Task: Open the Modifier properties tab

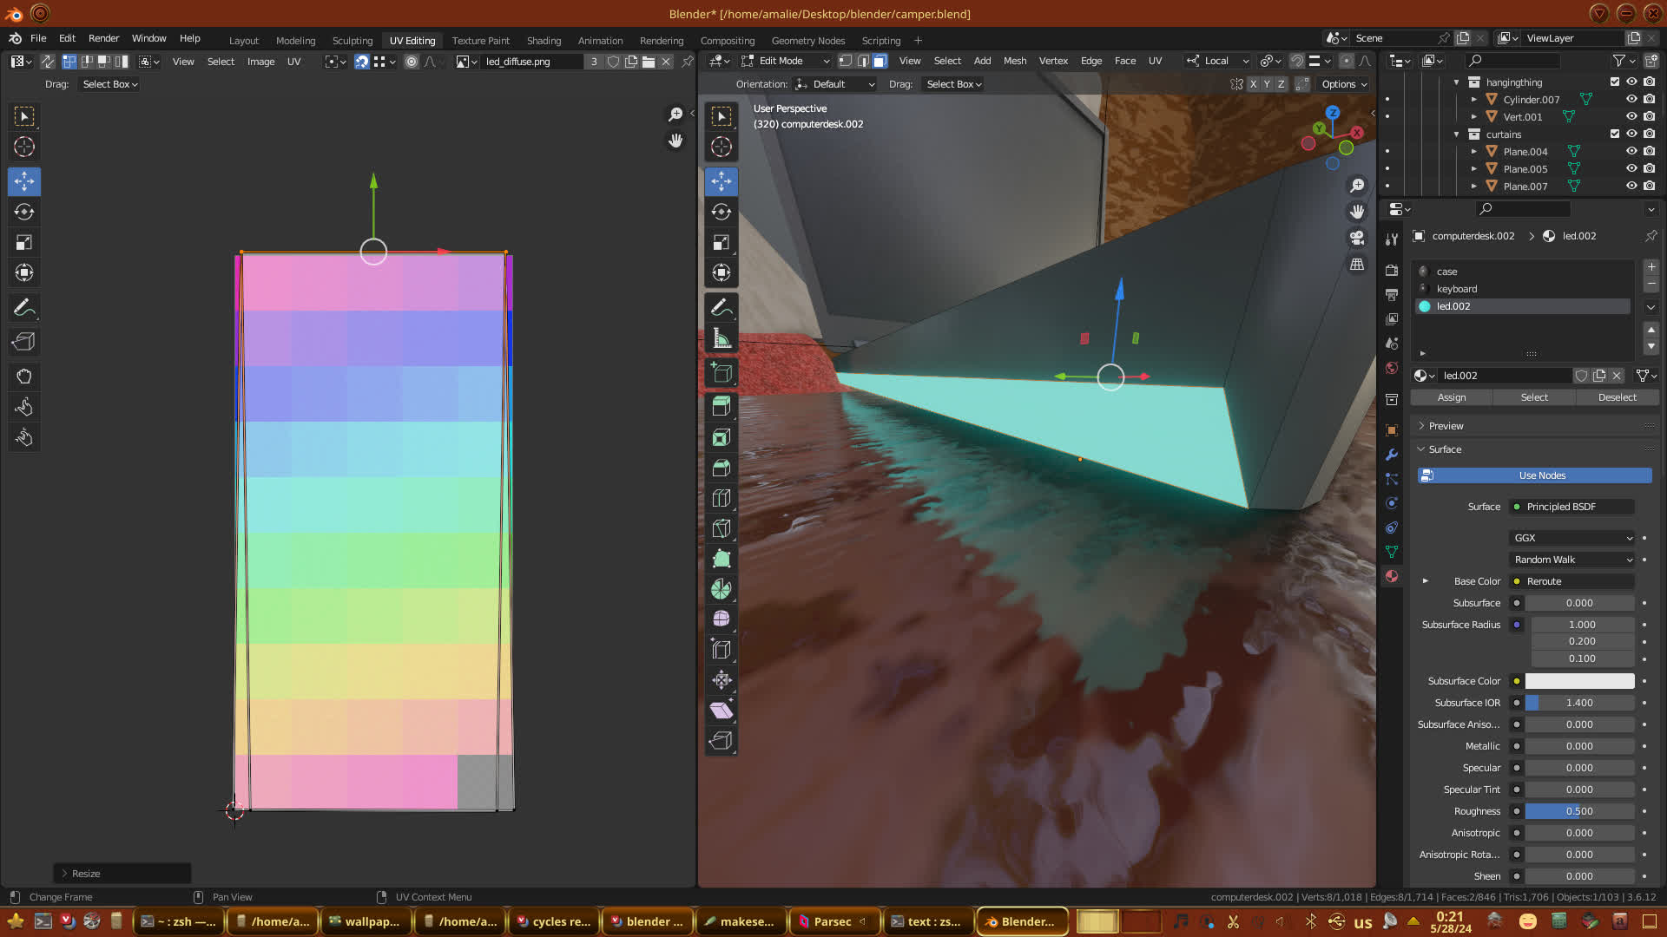Action: click(1392, 455)
